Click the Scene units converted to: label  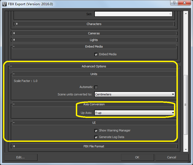pos(75,94)
